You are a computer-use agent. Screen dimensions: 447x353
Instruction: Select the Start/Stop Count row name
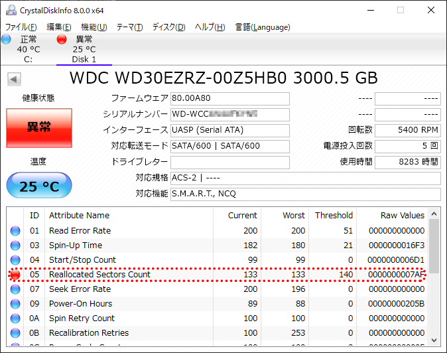pyautogui.click(x=82, y=259)
